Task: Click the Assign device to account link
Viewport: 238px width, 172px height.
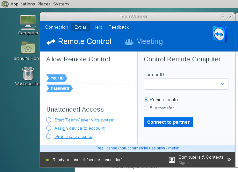Action: pyautogui.click(x=79, y=128)
